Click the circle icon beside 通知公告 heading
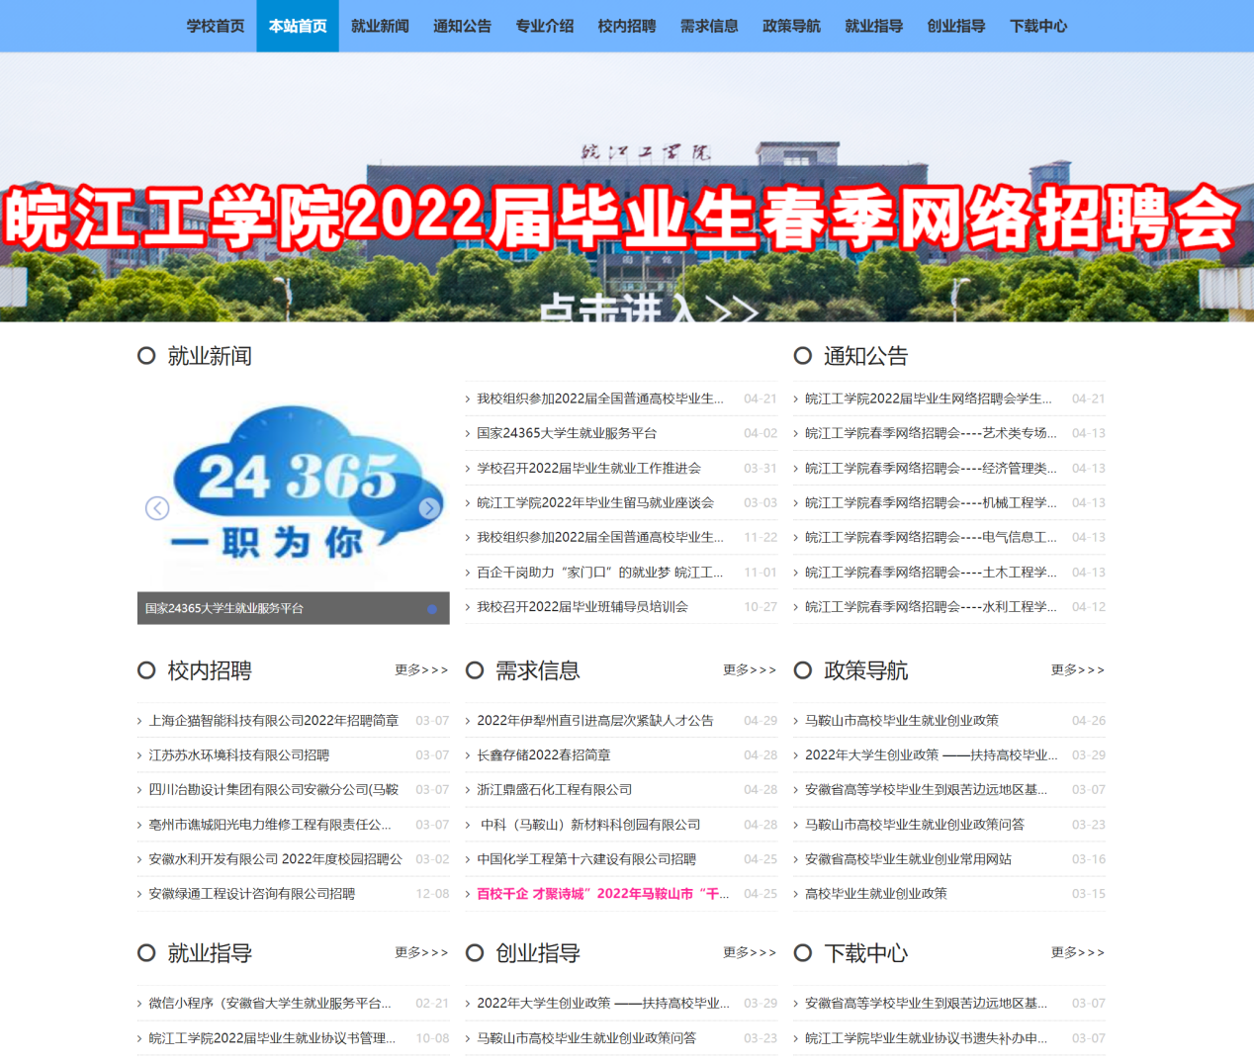The image size is (1254, 1062). [803, 356]
